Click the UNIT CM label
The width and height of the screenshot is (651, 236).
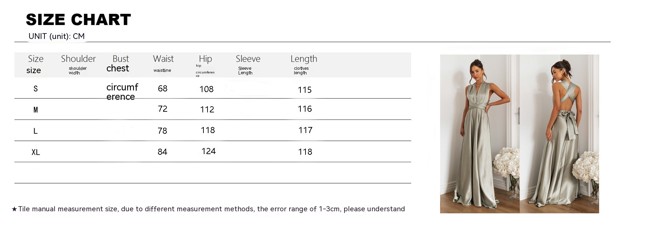[x=57, y=36]
